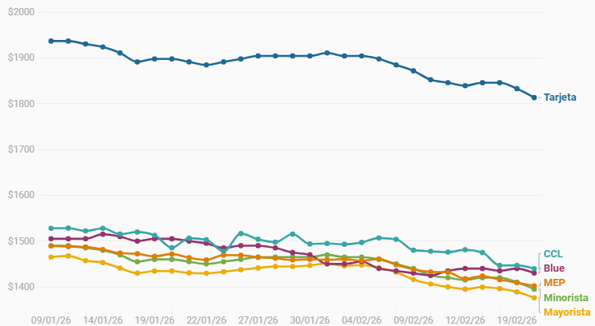Click the final data point of Tarjeta line

534,97
